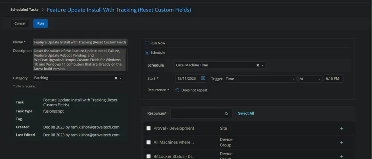
Task: Open the Start date calendar picker icon
Action: pyautogui.click(x=203, y=78)
